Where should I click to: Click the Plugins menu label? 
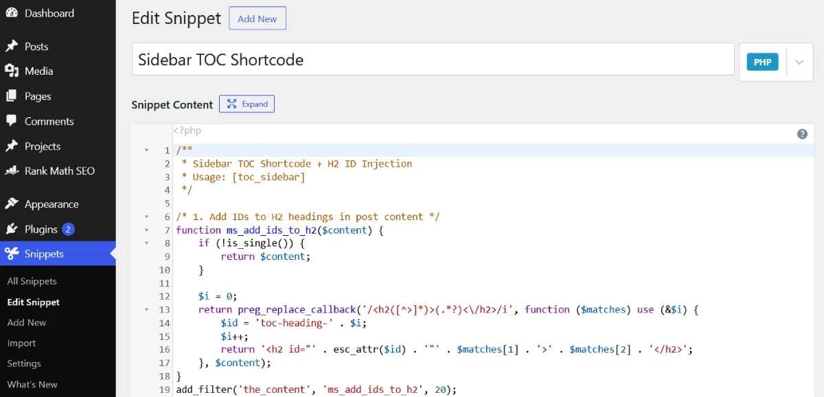(x=41, y=229)
